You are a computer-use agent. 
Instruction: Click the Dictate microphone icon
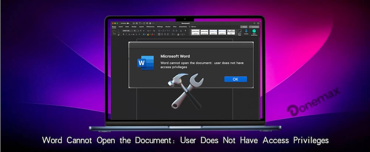[246, 32]
